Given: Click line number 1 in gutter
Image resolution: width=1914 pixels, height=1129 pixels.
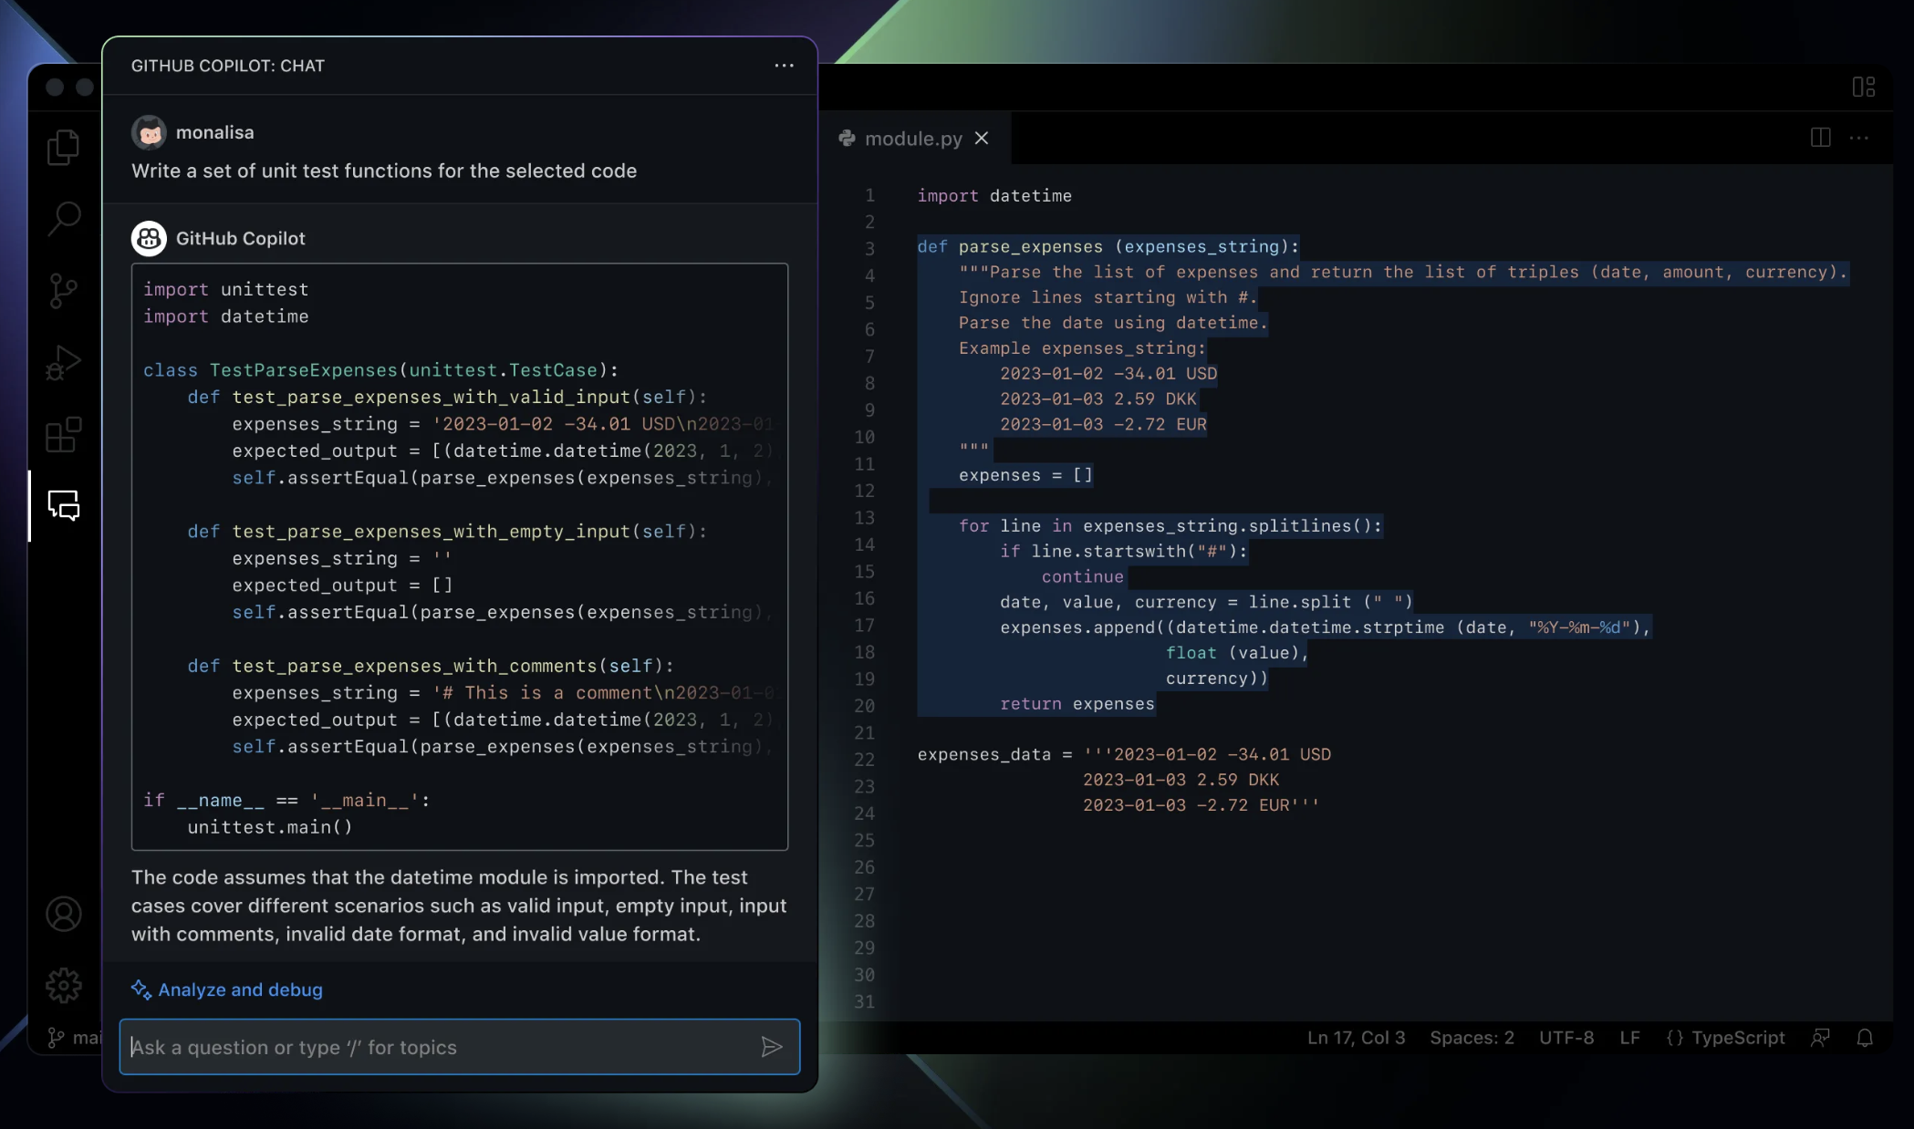Looking at the screenshot, I should click(x=869, y=194).
